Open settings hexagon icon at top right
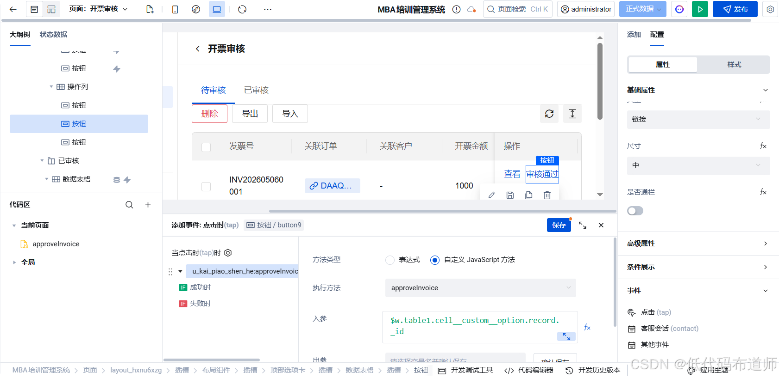Viewport: 779px width, 378px height. point(770,9)
